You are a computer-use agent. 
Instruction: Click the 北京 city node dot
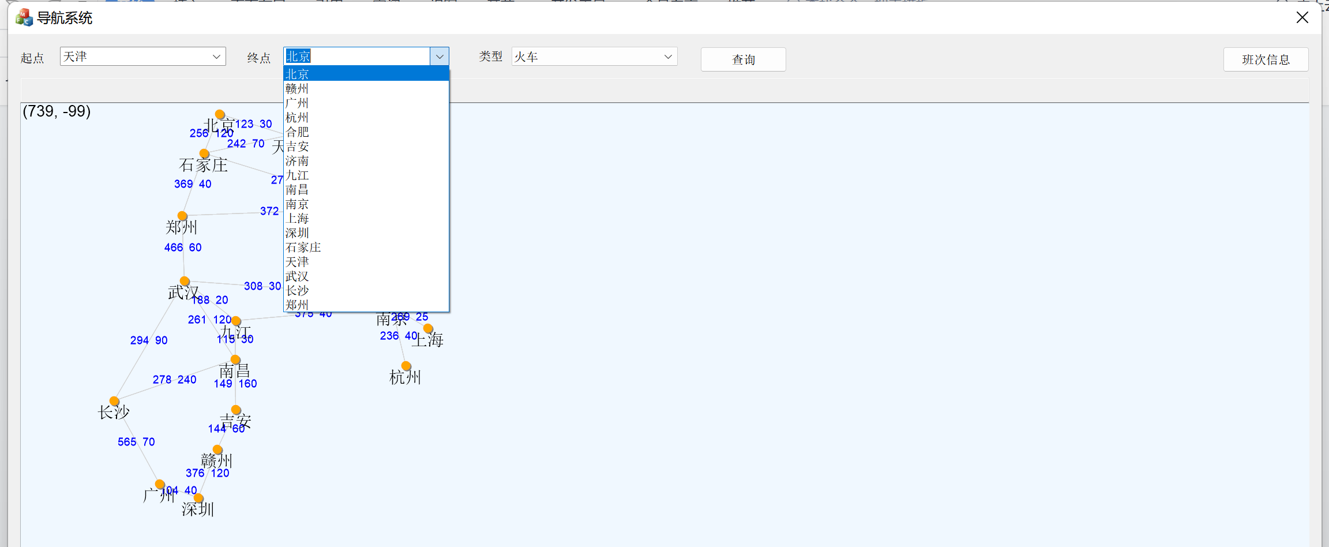[x=220, y=114]
